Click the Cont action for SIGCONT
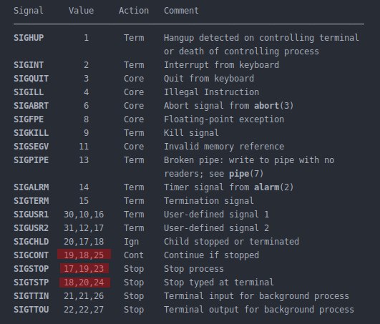 [x=134, y=255]
